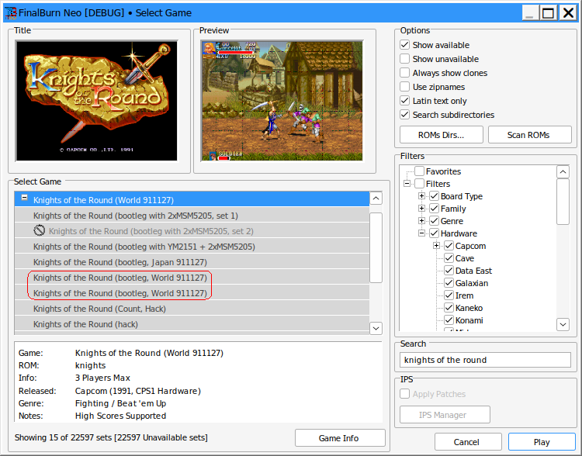Collapse the Hardware tree node
Viewport: 582px width, 456px height.
click(421, 233)
